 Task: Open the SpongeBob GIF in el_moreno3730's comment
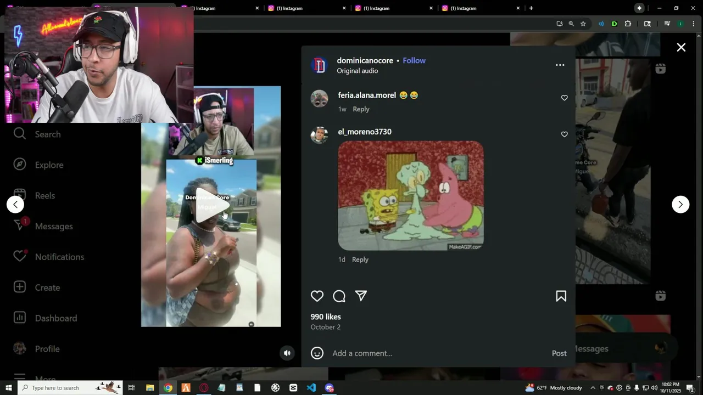click(x=411, y=196)
